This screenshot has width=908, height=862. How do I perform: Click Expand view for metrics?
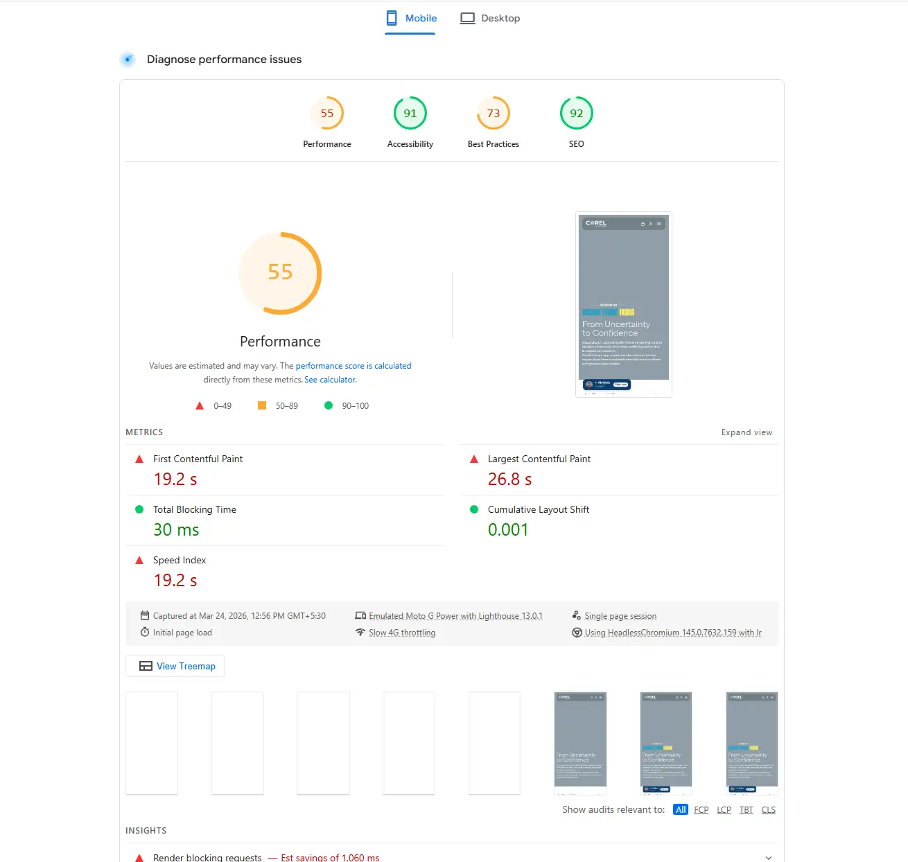[x=747, y=432]
